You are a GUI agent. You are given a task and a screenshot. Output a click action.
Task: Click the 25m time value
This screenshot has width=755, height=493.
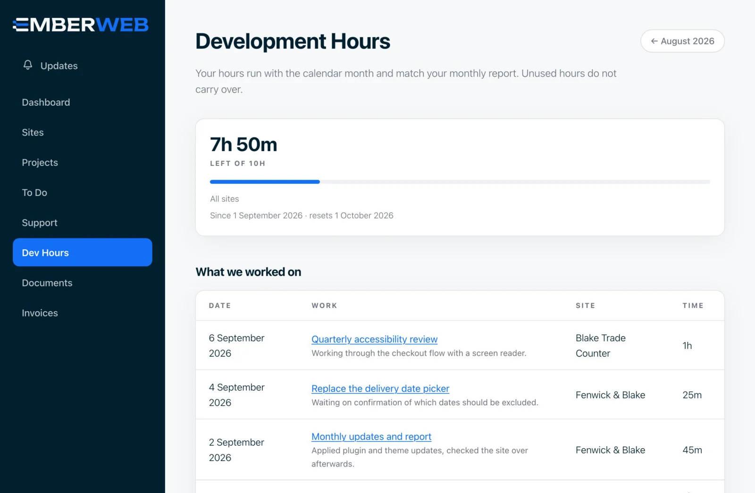(692, 395)
